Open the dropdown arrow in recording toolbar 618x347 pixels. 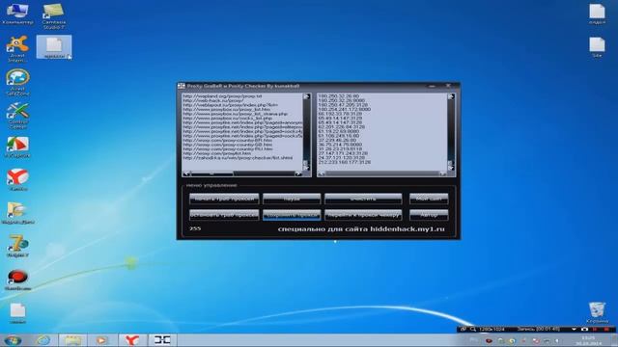click(574, 329)
